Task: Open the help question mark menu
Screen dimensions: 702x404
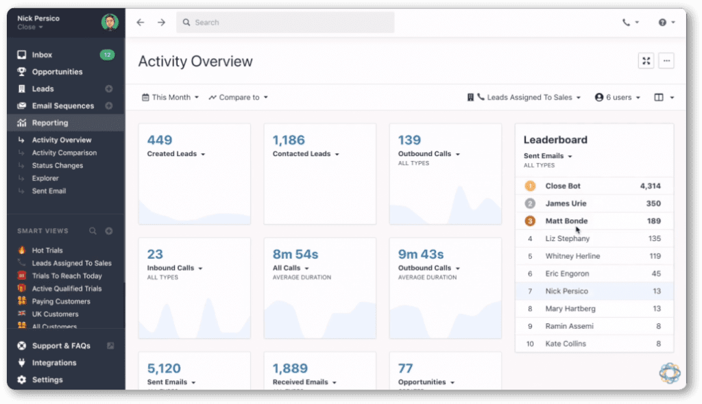Action: point(666,23)
